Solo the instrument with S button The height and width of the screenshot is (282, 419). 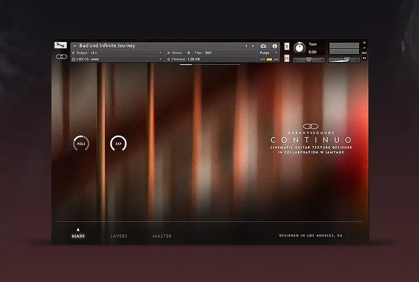click(x=287, y=46)
